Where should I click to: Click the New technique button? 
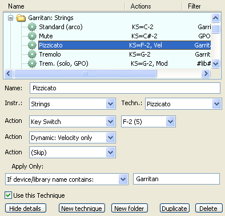point(82,209)
